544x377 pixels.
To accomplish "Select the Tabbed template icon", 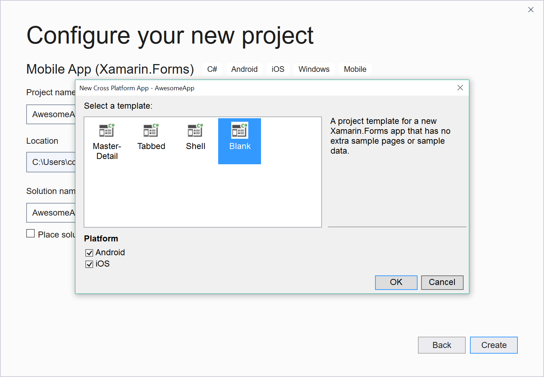I will (151, 130).
